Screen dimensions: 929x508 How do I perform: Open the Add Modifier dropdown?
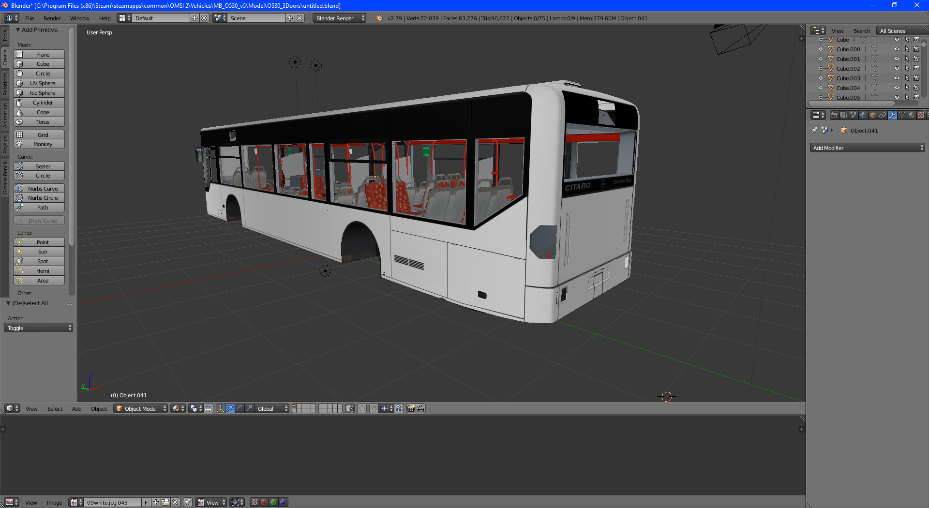[867, 148]
